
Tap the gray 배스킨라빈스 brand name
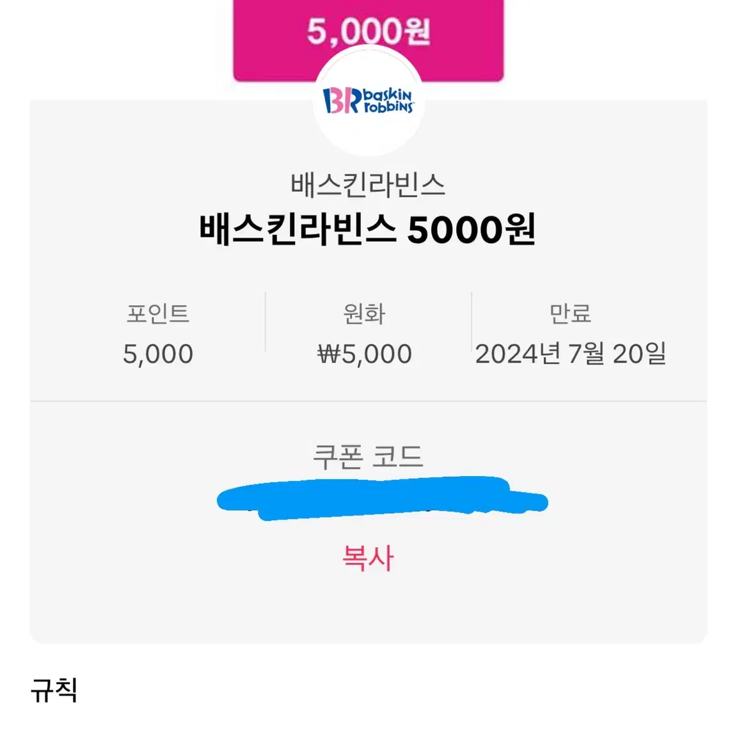(x=368, y=185)
